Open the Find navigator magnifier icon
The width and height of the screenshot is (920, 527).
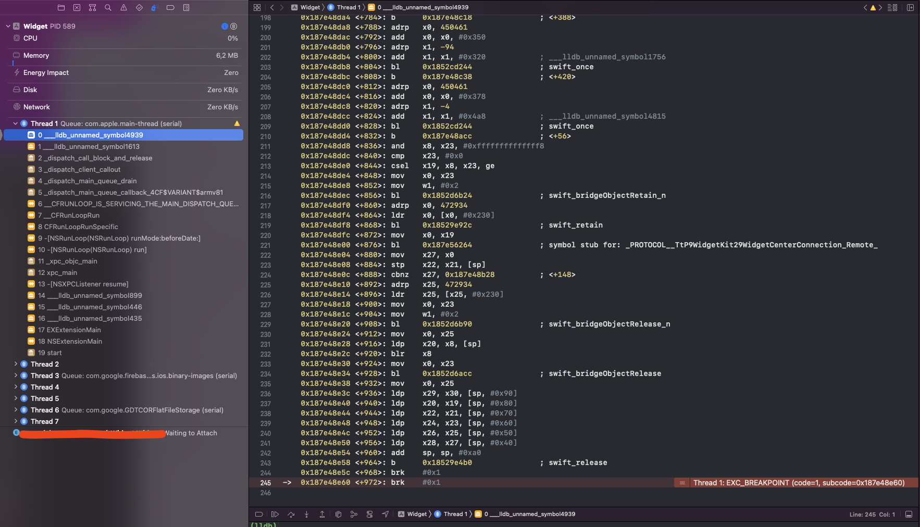(x=108, y=7)
